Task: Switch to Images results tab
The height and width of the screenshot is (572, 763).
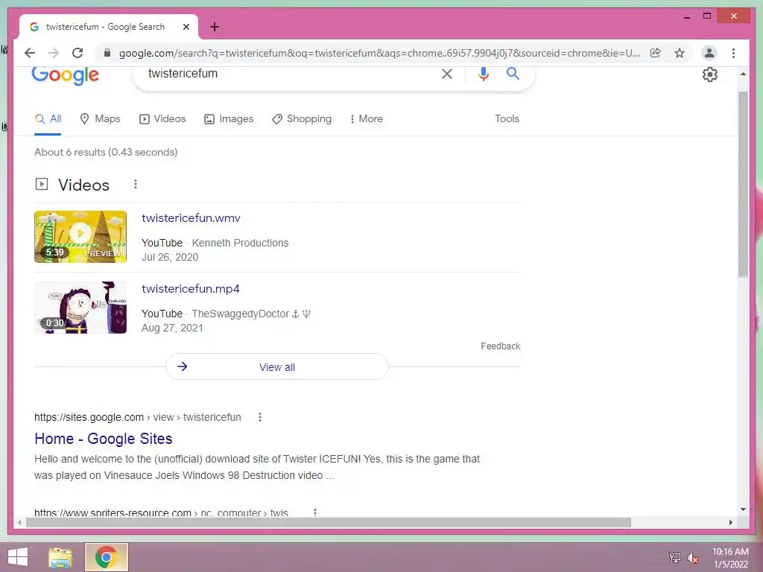Action: 229,118
